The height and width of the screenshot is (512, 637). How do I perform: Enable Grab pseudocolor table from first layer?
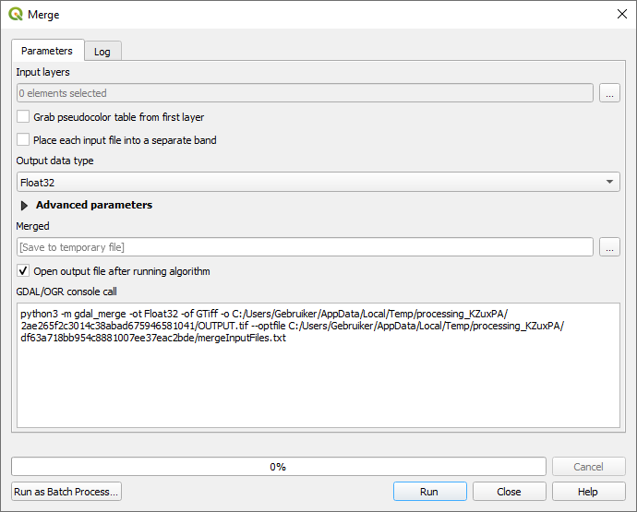[x=23, y=117]
